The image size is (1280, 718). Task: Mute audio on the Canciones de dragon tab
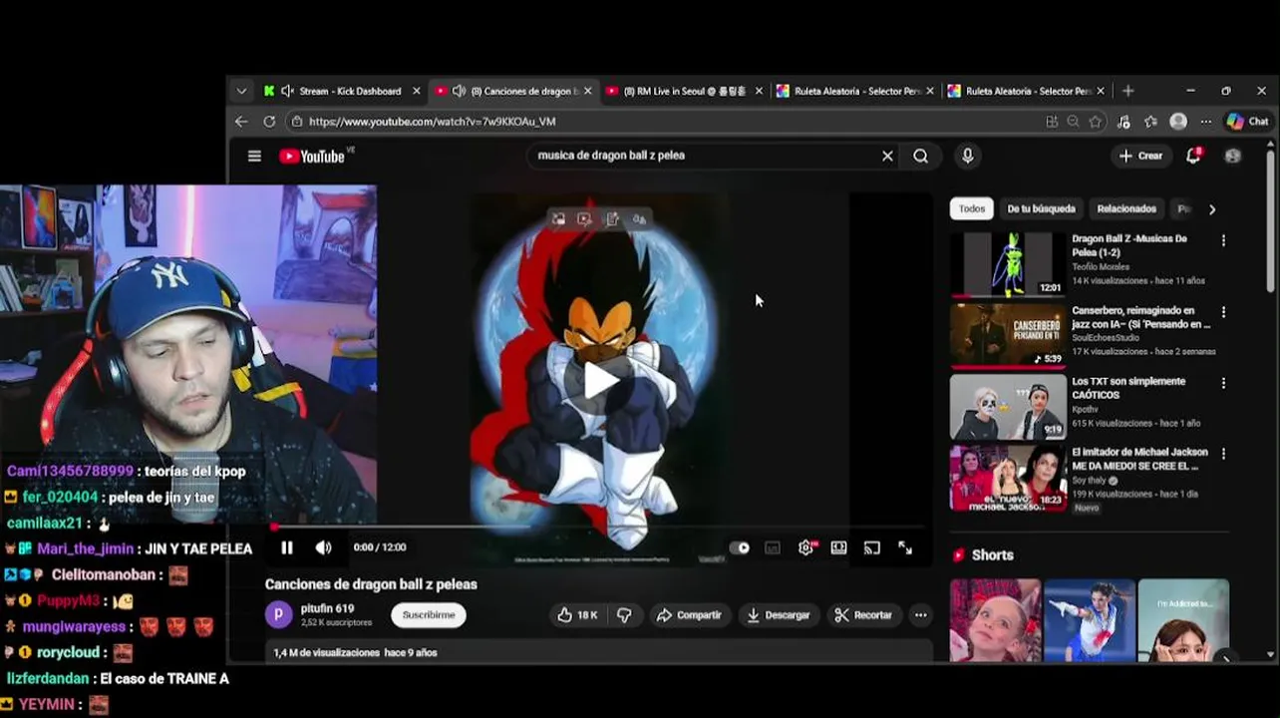click(459, 91)
